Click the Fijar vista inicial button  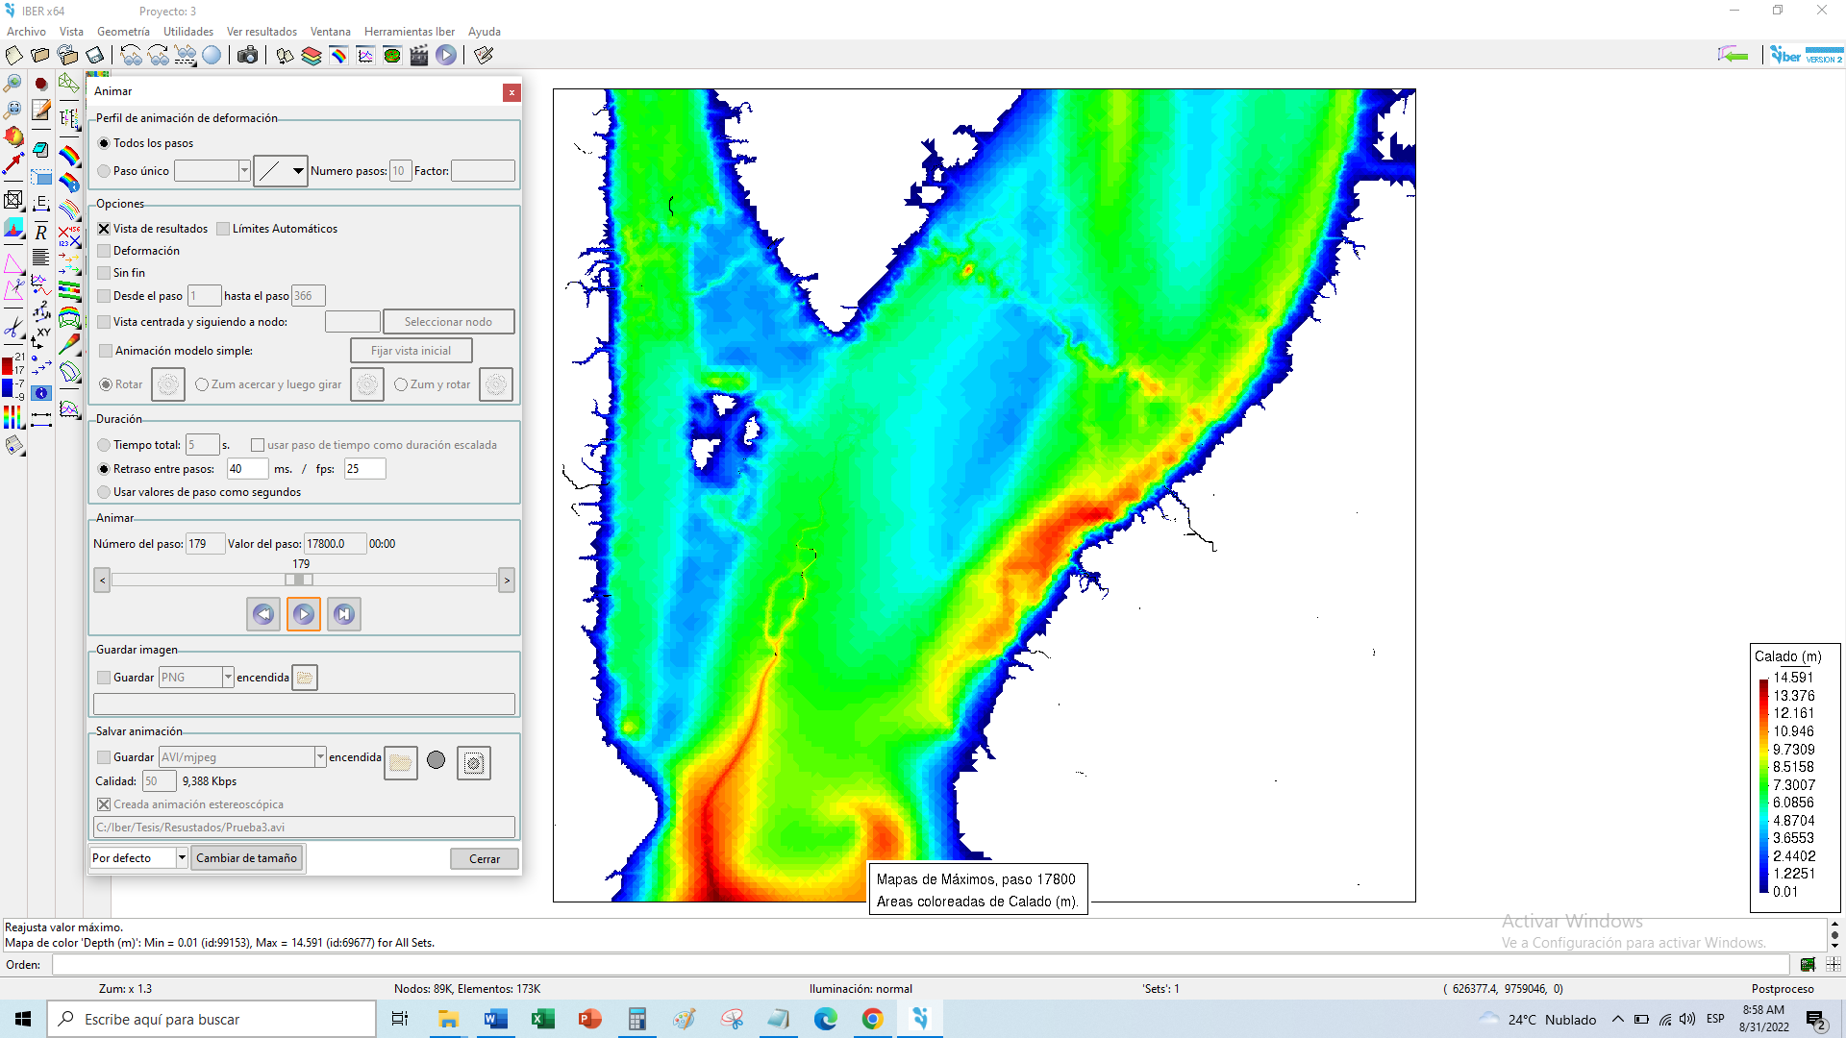pyautogui.click(x=411, y=351)
